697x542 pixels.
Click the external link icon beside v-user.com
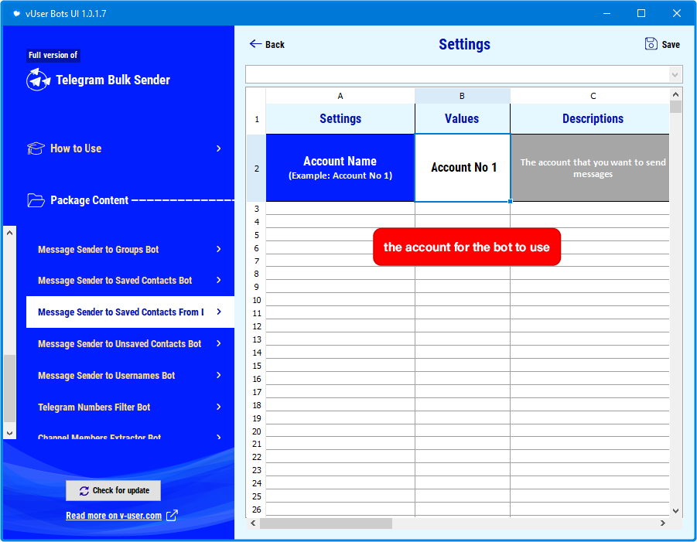(x=172, y=516)
